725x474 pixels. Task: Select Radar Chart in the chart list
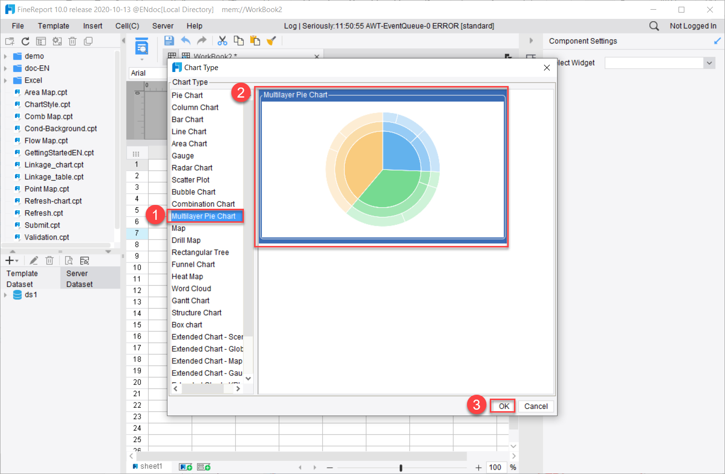point(192,168)
